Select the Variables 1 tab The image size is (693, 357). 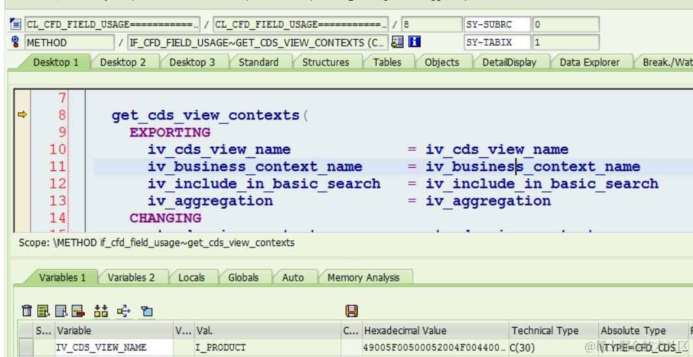(63, 278)
